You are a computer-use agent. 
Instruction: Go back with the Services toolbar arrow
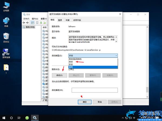[24, 23]
